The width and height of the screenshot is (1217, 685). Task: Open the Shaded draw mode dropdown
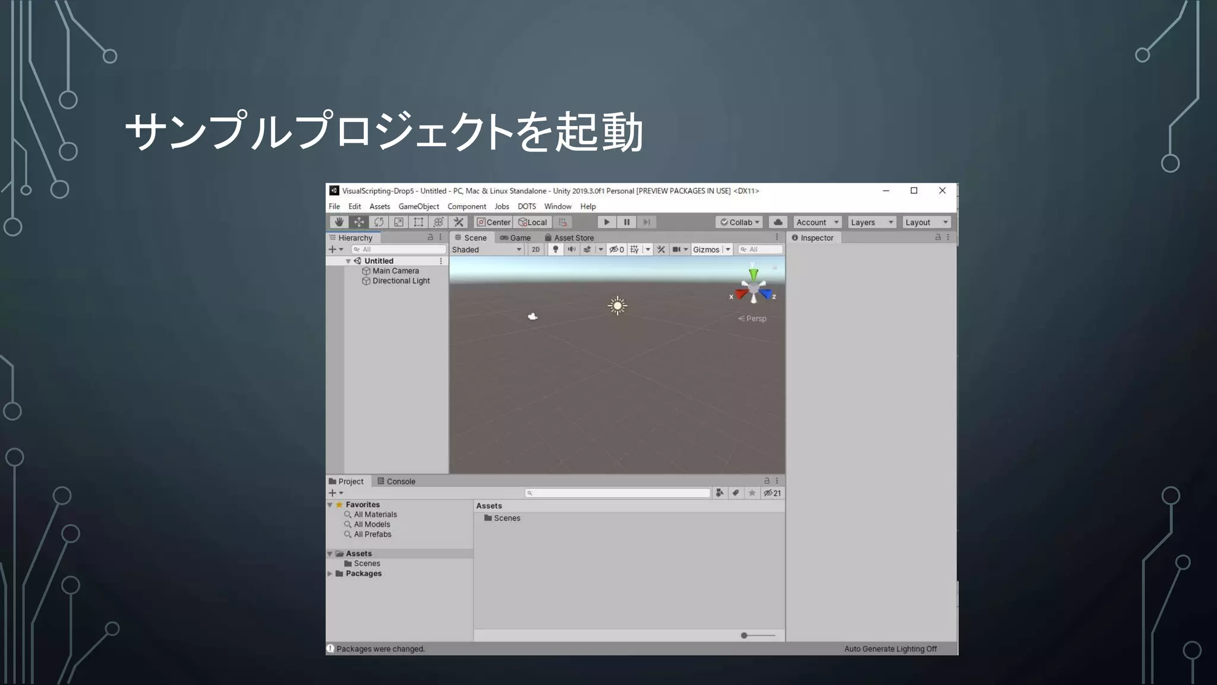(x=486, y=250)
